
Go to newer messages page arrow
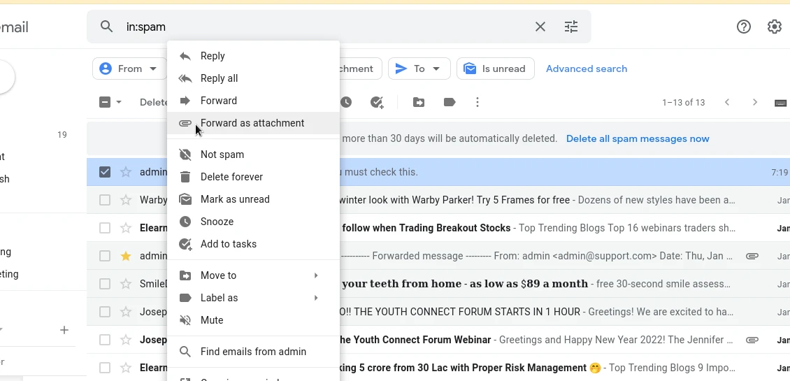coord(727,102)
